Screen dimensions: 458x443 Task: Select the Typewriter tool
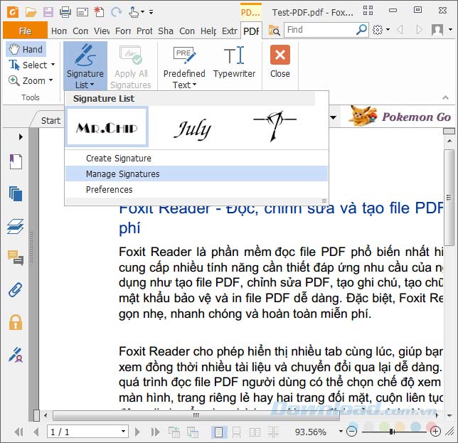(x=234, y=63)
